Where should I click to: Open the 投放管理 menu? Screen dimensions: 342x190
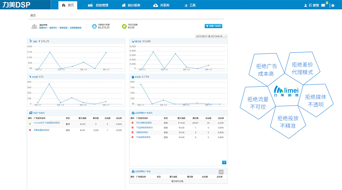pyautogui.click(x=98, y=5)
